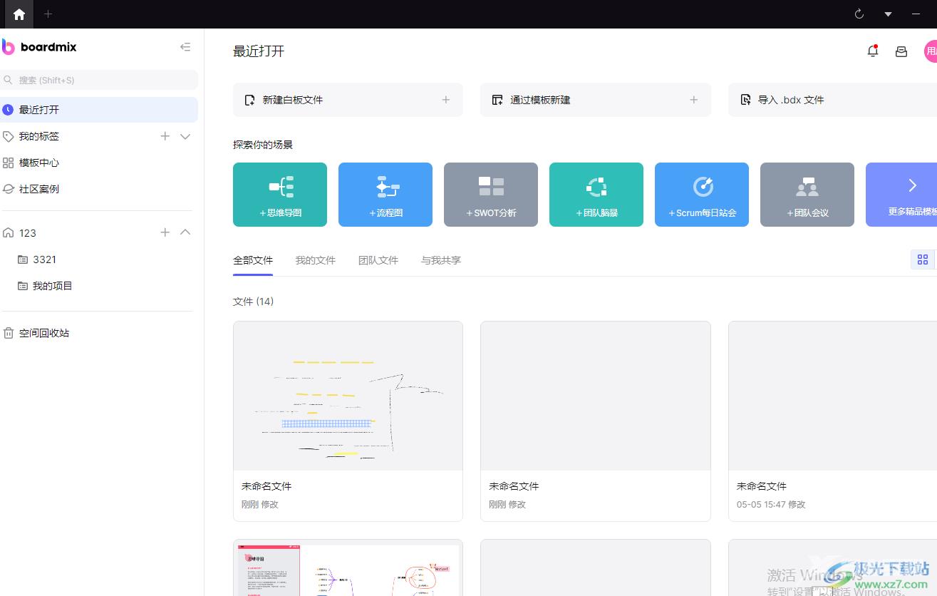Image resolution: width=937 pixels, height=596 pixels.
Task: Click file name of 05-05 15:47 file
Action: [x=762, y=486]
